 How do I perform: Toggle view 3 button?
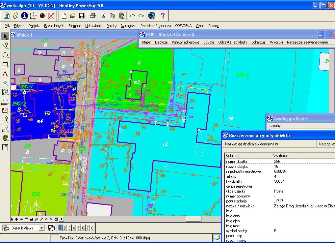click(69, 228)
